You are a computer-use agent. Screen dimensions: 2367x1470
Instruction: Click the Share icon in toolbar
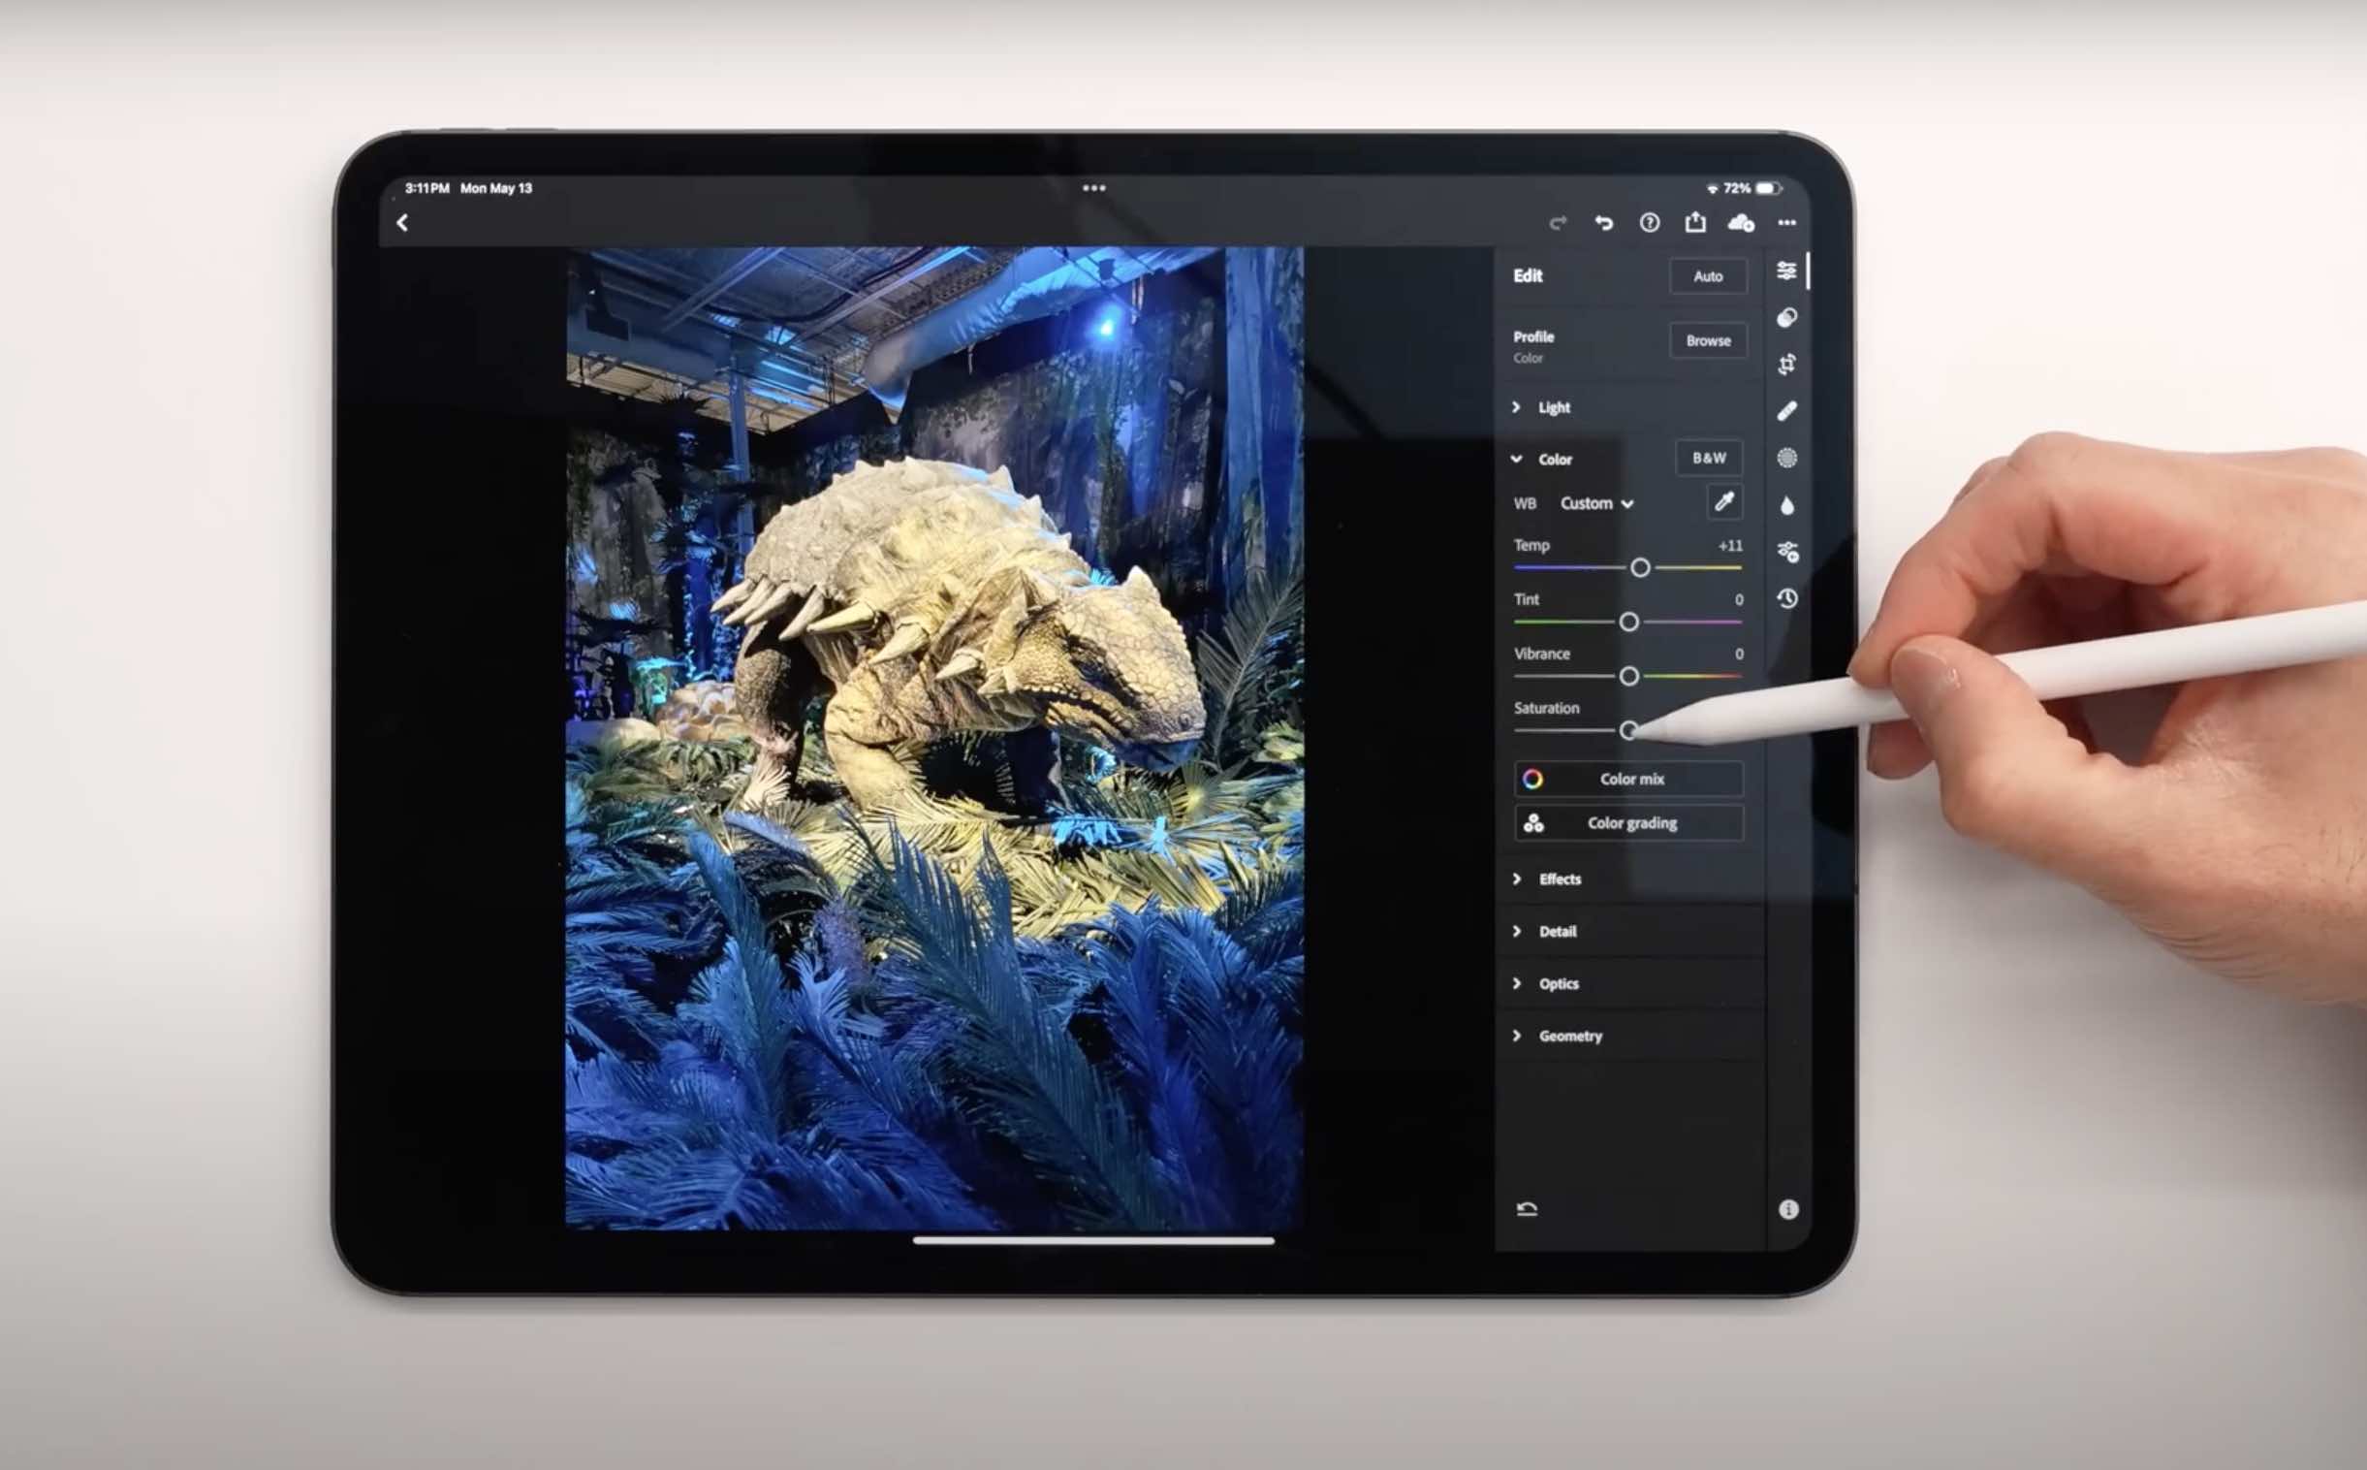coord(1695,224)
